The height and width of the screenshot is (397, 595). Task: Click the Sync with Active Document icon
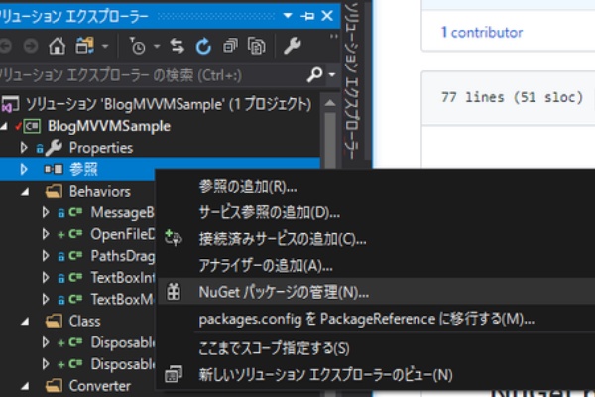pos(177,46)
